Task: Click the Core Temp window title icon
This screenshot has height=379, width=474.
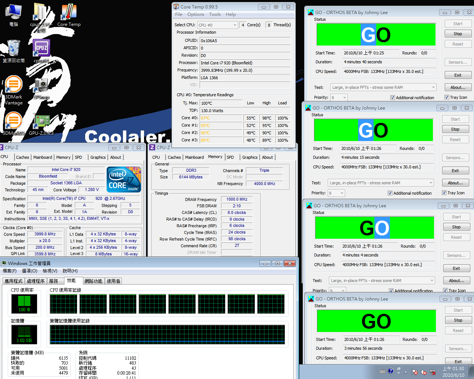Action: [176, 7]
